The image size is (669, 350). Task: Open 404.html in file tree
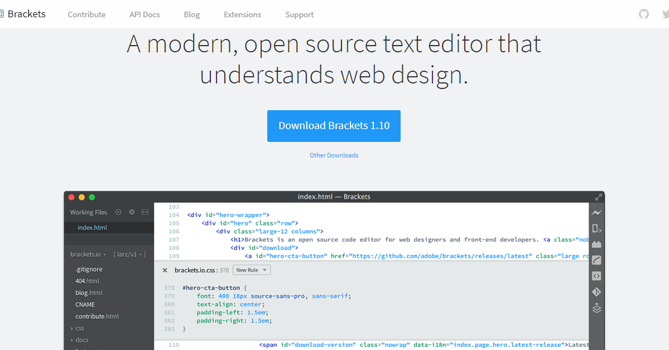[x=87, y=281]
